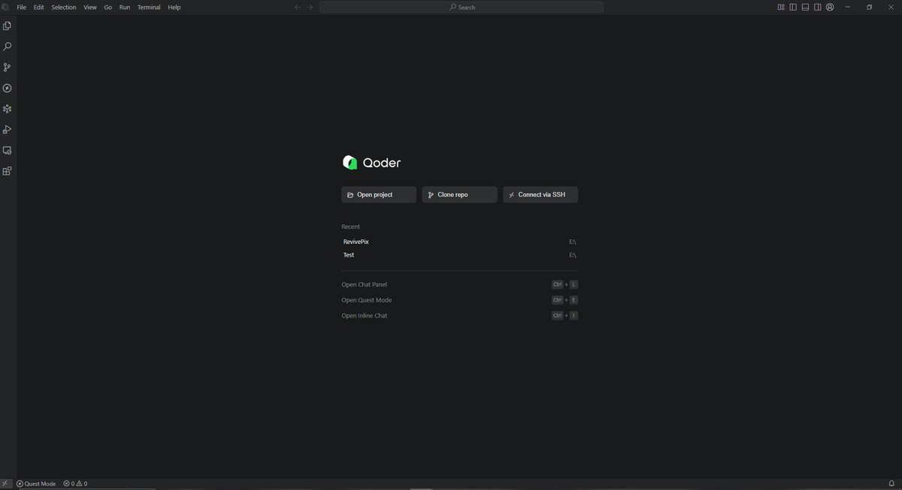Open the Help menu
This screenshot has width=902, height=490.
pos(174,7)
